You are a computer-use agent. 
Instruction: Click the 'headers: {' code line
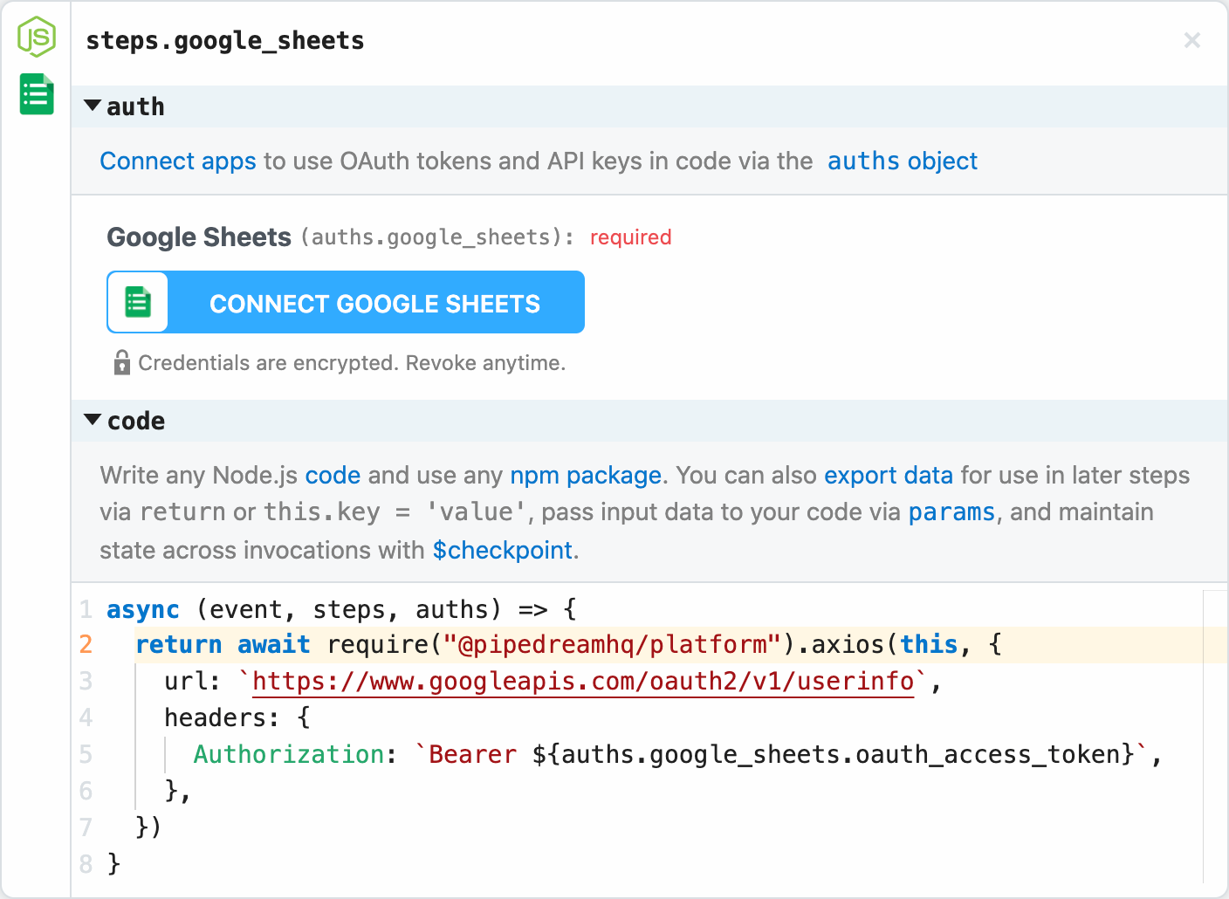click(x=237, y=717)
